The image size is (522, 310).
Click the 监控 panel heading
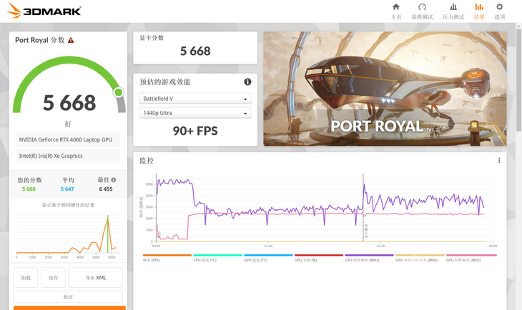tap(147, 161)
